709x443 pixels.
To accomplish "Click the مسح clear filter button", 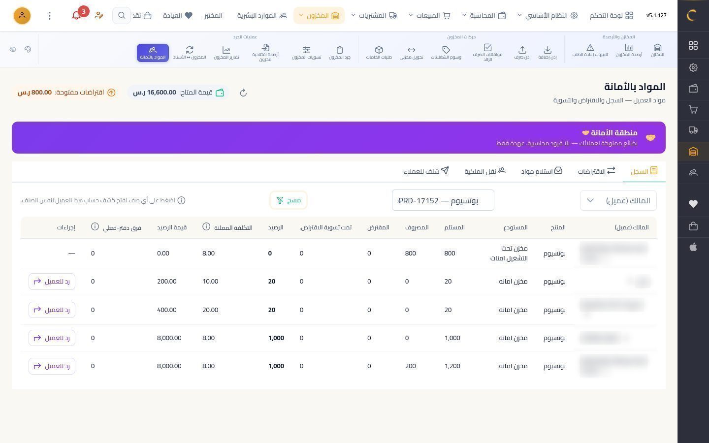I will click(289, 200).
